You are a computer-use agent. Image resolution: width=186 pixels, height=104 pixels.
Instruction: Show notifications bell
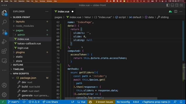point(181,102)
